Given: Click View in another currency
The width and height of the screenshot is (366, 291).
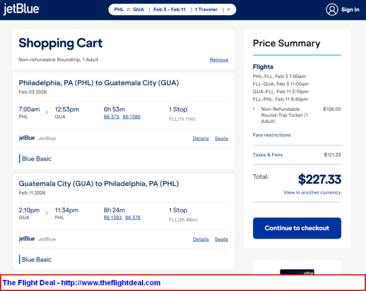Looking at the screenshot, I should (x=312, y=192).
